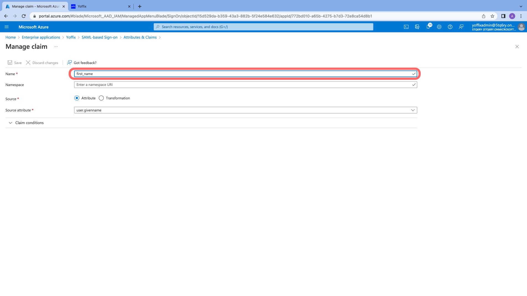527x296 pixels.
Task: Close the Manage claim browser tab
Action: [64, 6]
